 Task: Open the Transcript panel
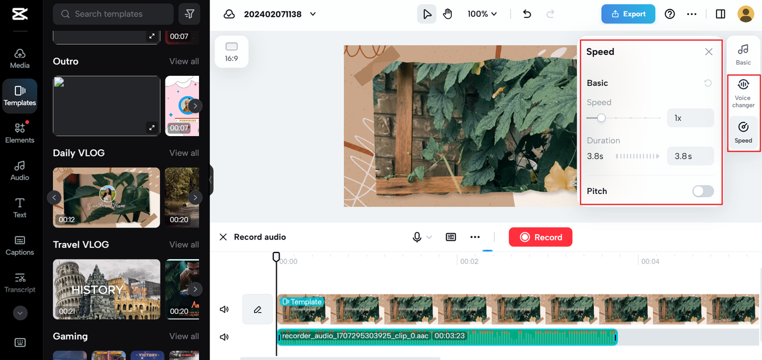click(20, 282)
